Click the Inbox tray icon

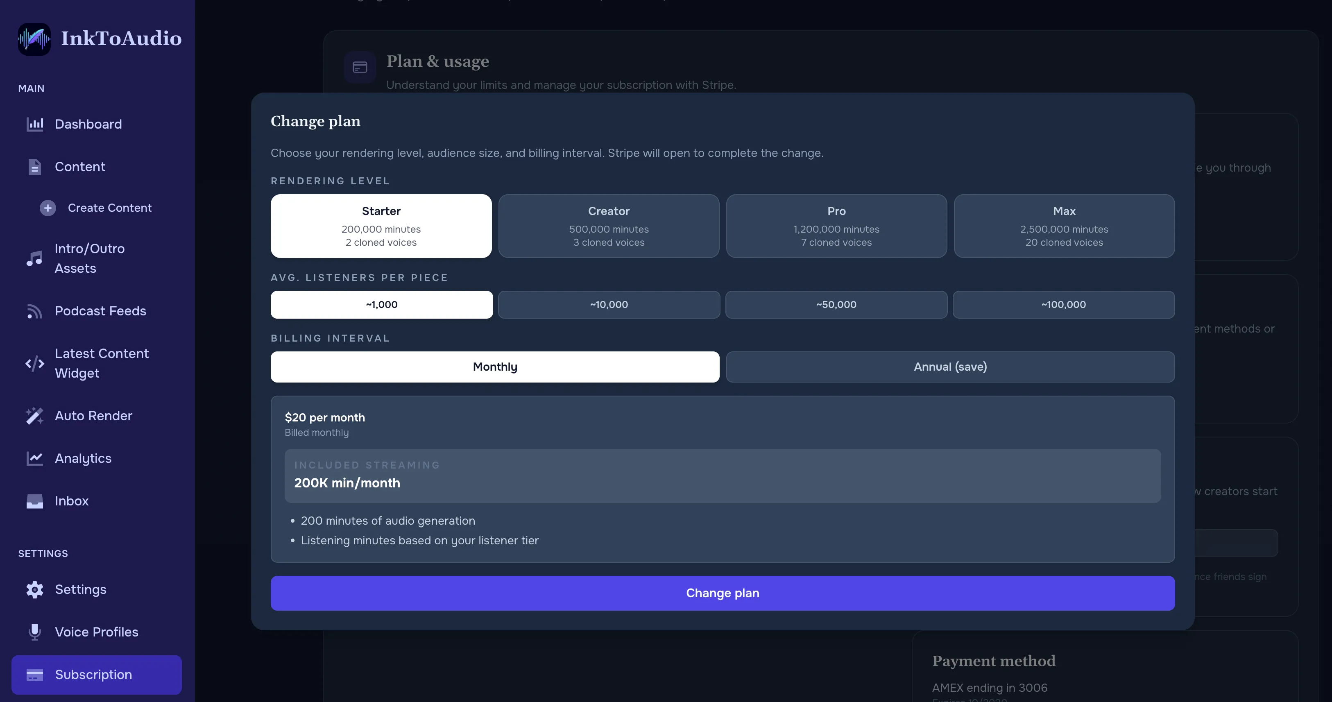click(35, 501)
